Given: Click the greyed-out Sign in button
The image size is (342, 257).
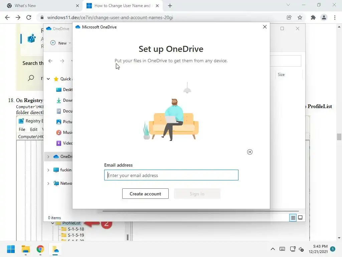Looking at the screenshot, I should coord(197,194).
